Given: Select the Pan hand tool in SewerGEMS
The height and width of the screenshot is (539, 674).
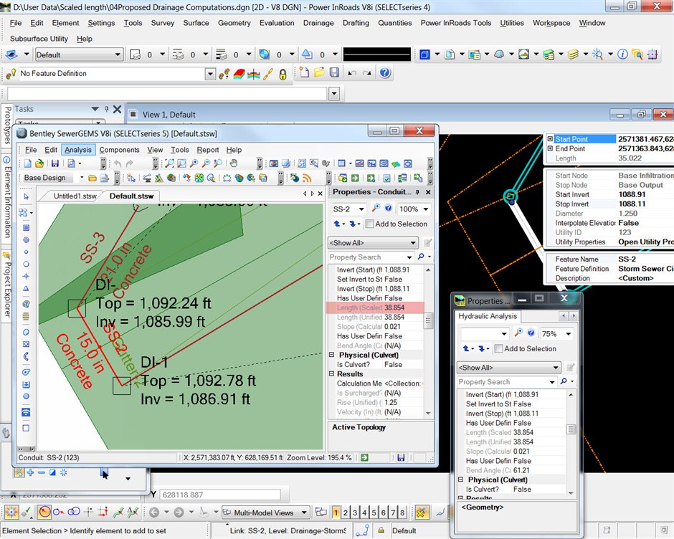Looking at the screenshot, I should click(234, 163).
